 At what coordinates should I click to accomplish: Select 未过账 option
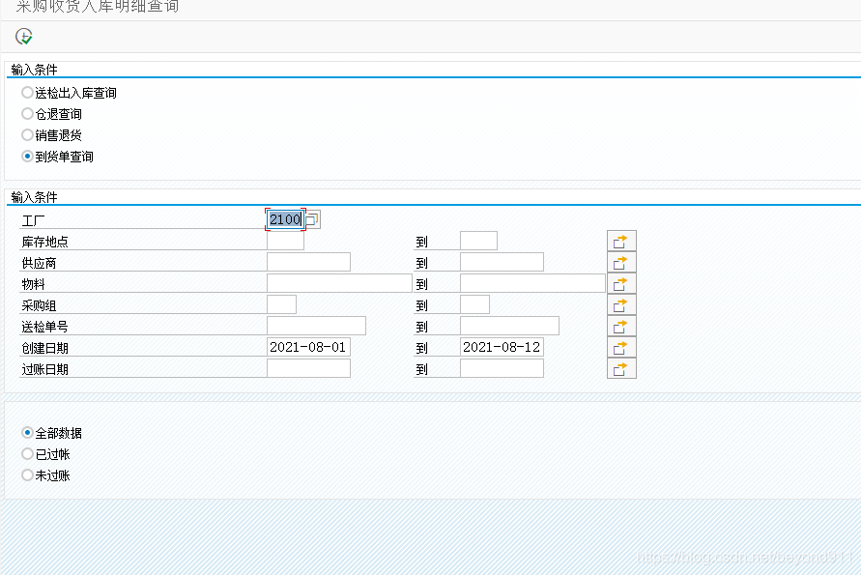click(x=28, y=474)
